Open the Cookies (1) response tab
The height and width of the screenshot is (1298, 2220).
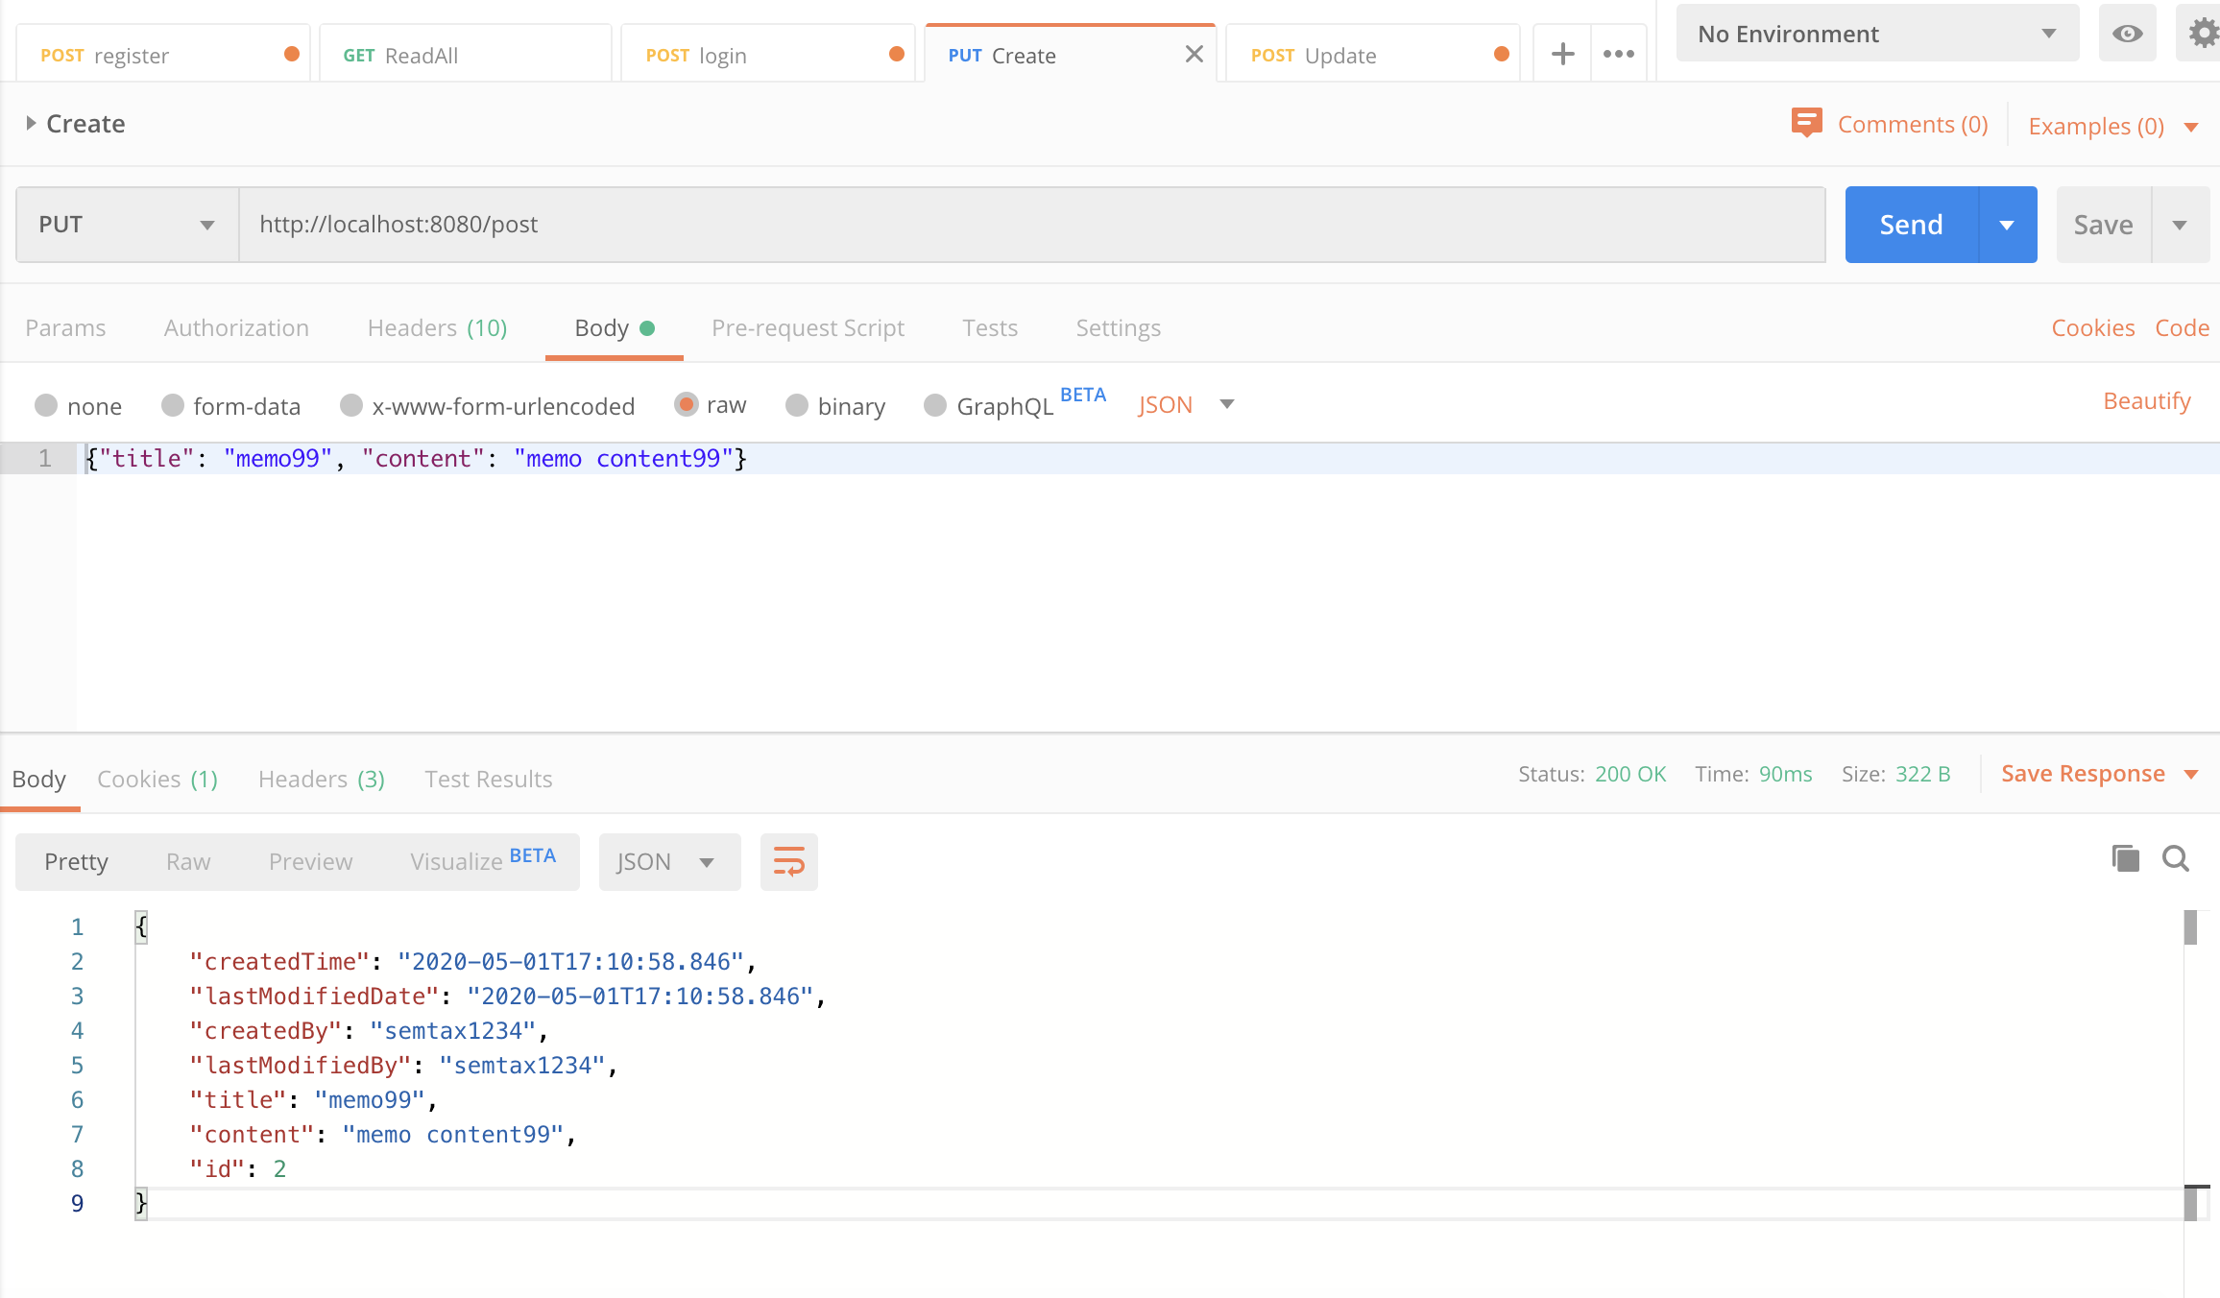click(157, 779)
